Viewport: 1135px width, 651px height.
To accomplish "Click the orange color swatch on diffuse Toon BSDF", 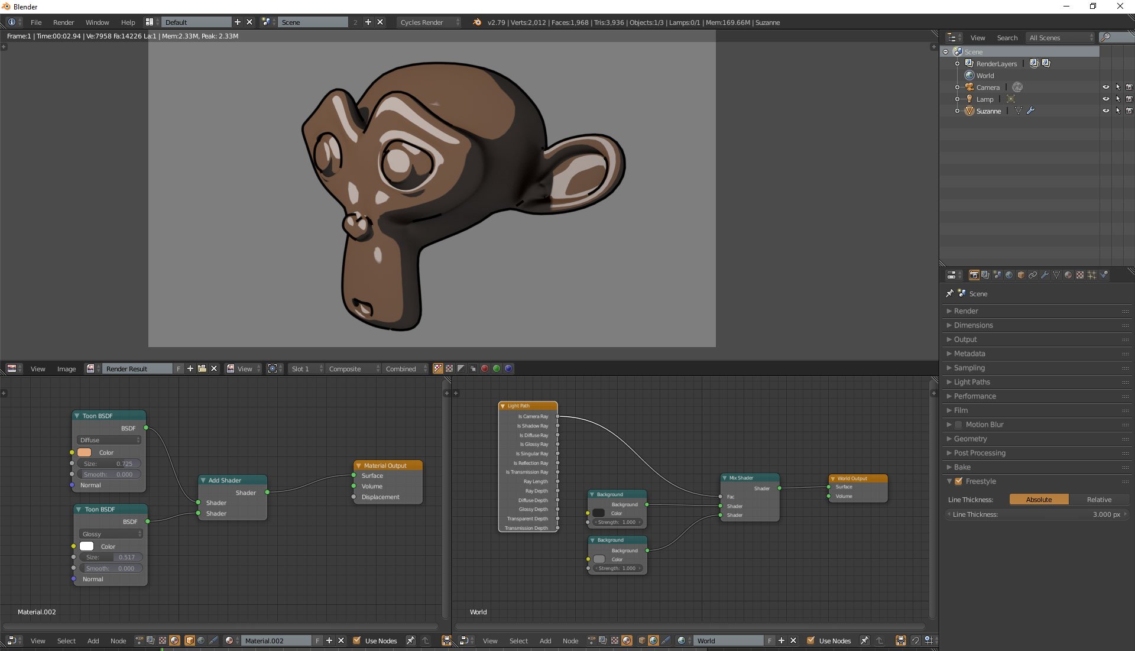I will point(84,452).
